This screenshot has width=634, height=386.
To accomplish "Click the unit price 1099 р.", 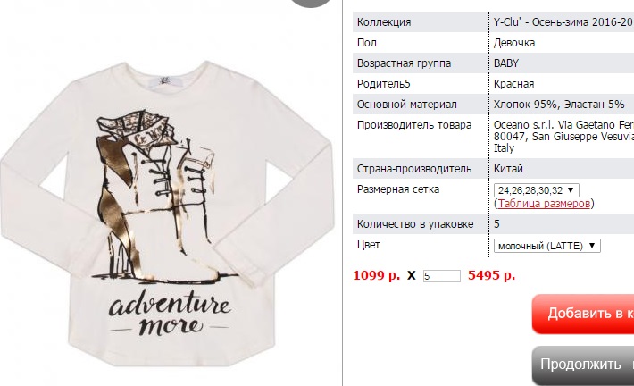I will [377, 275].
